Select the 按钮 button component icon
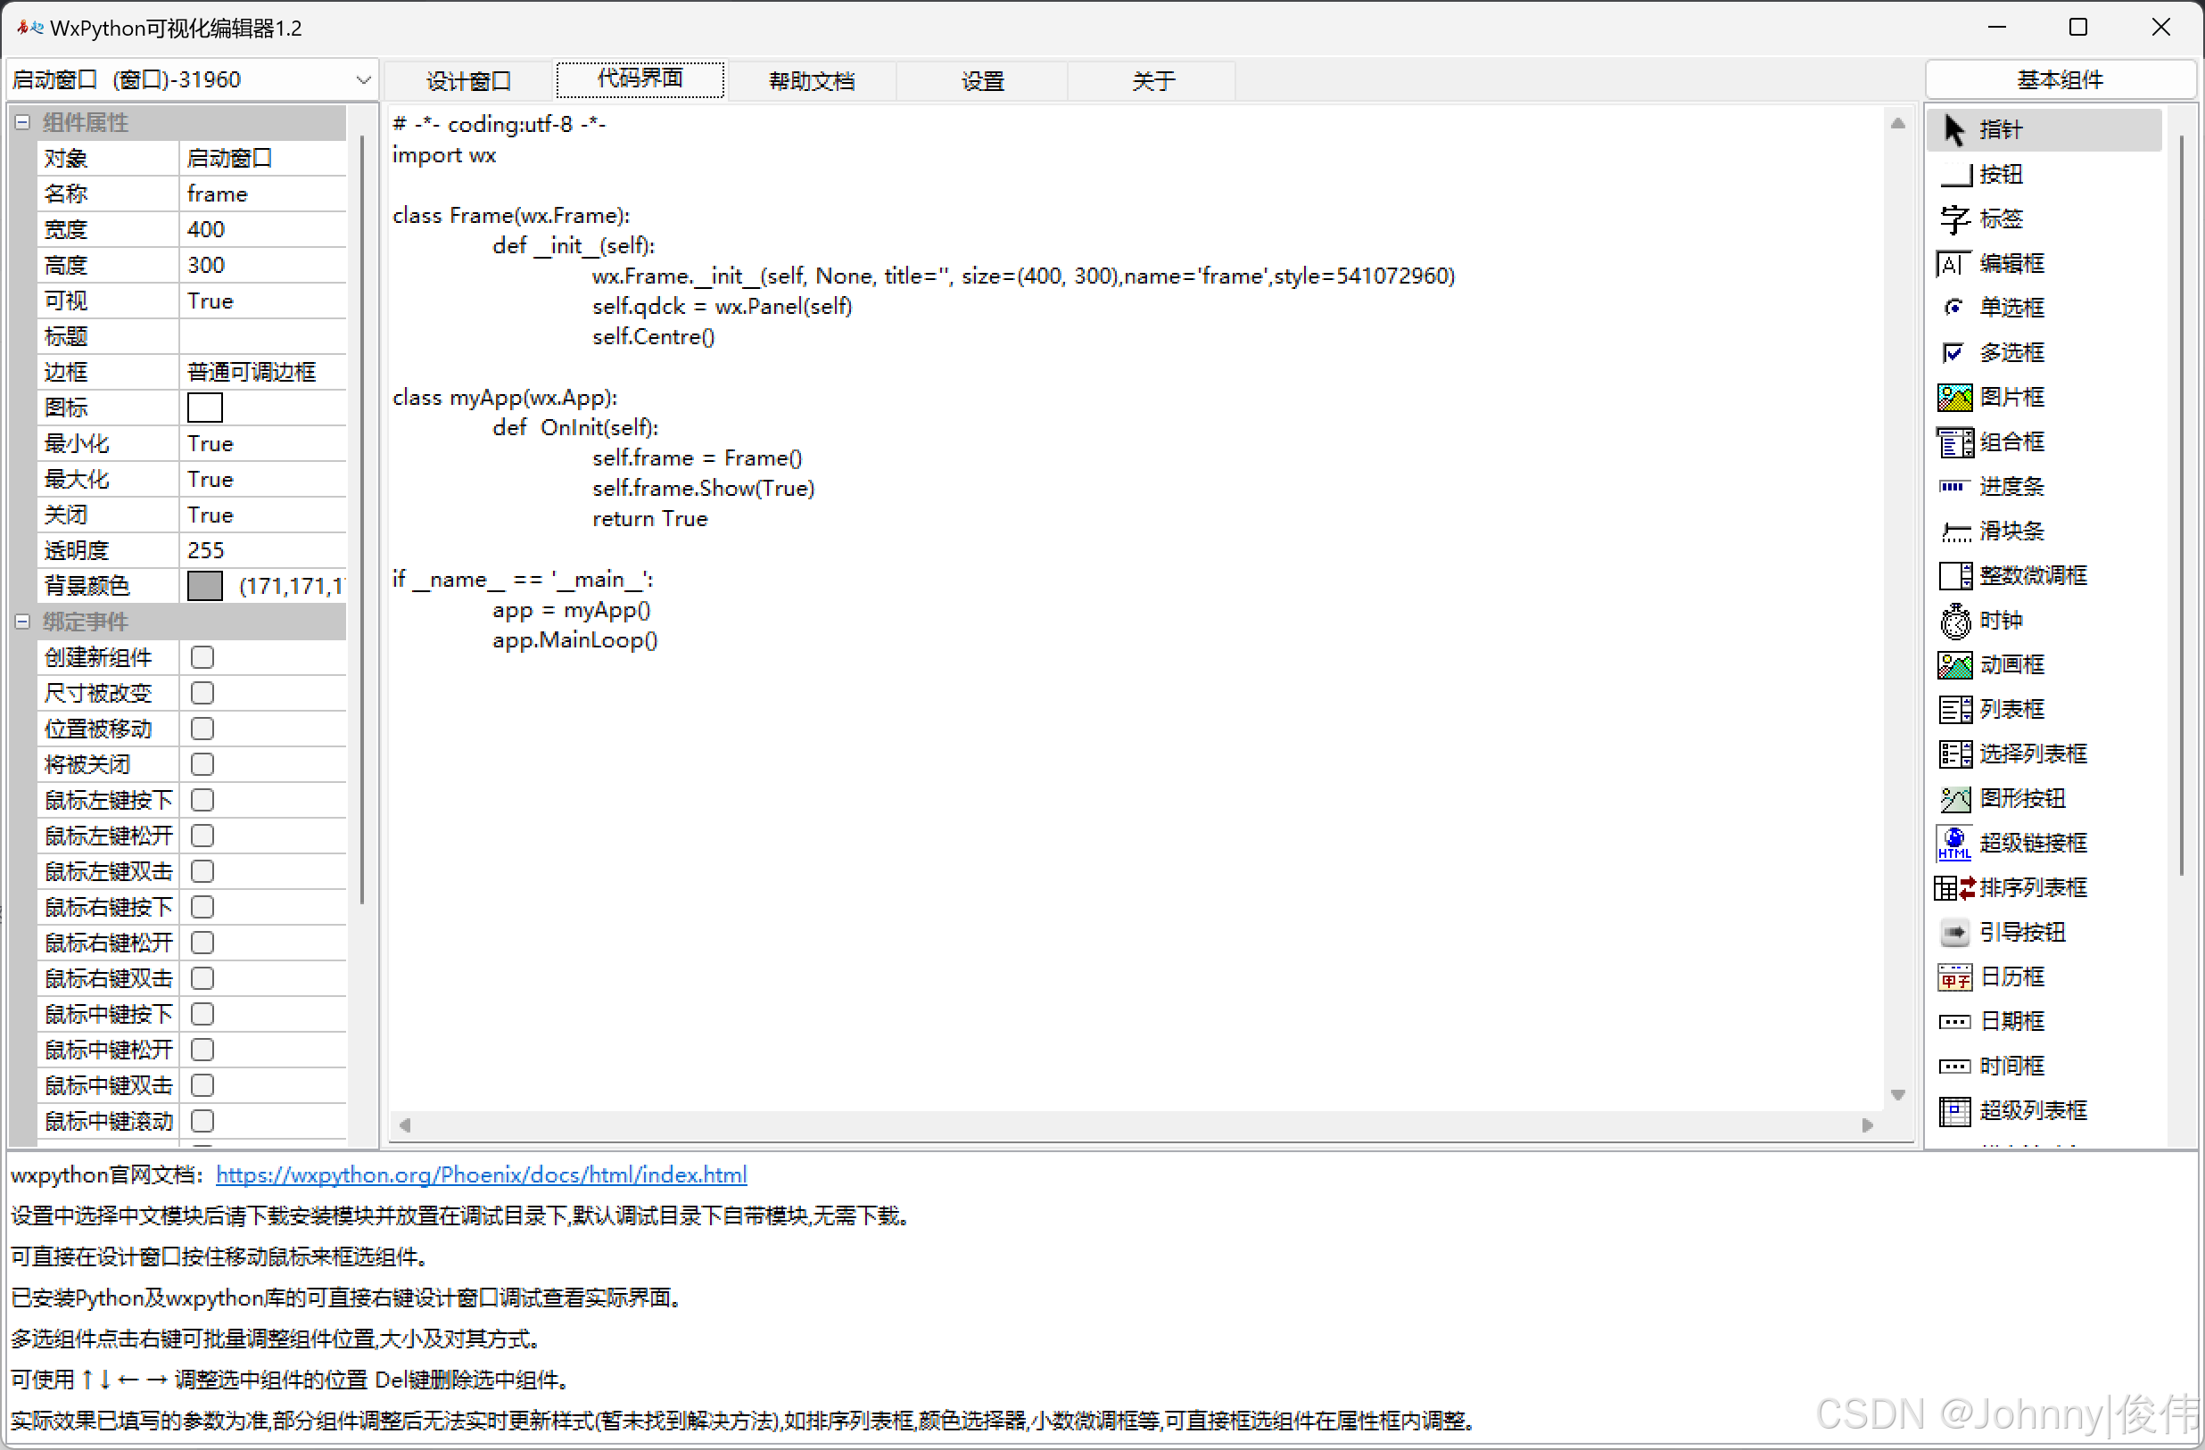 1955,174
